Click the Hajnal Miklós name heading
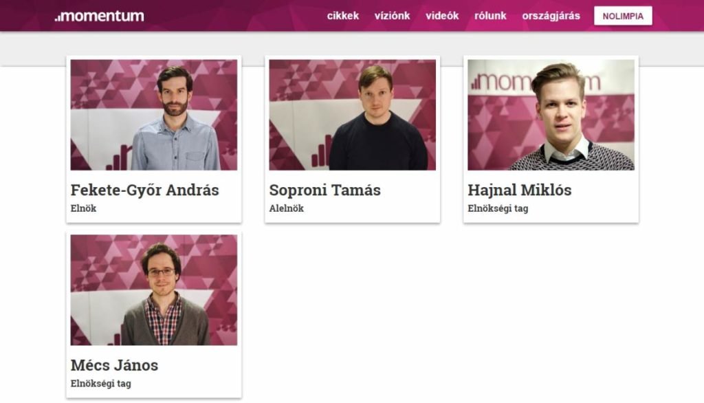704x403 pixels. pos(520,190)
